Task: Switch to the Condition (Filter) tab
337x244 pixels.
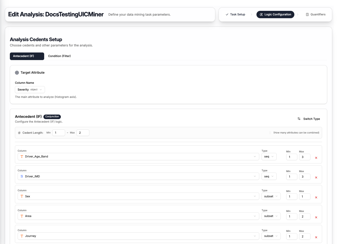Action: pyautogui.click(x=59, y=56)
